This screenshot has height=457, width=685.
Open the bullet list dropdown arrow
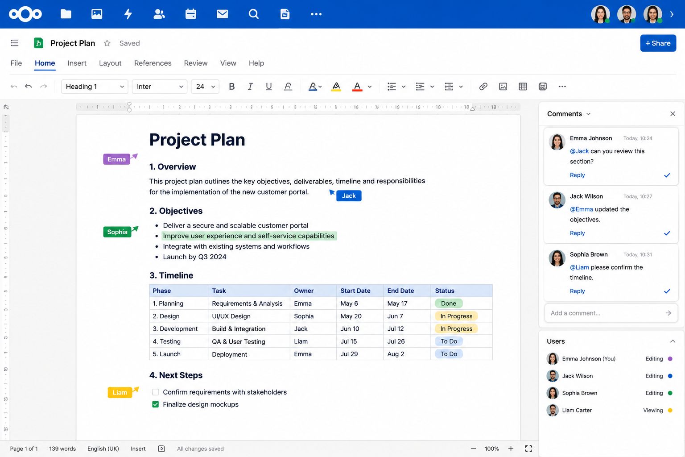(x=404, y=87)
